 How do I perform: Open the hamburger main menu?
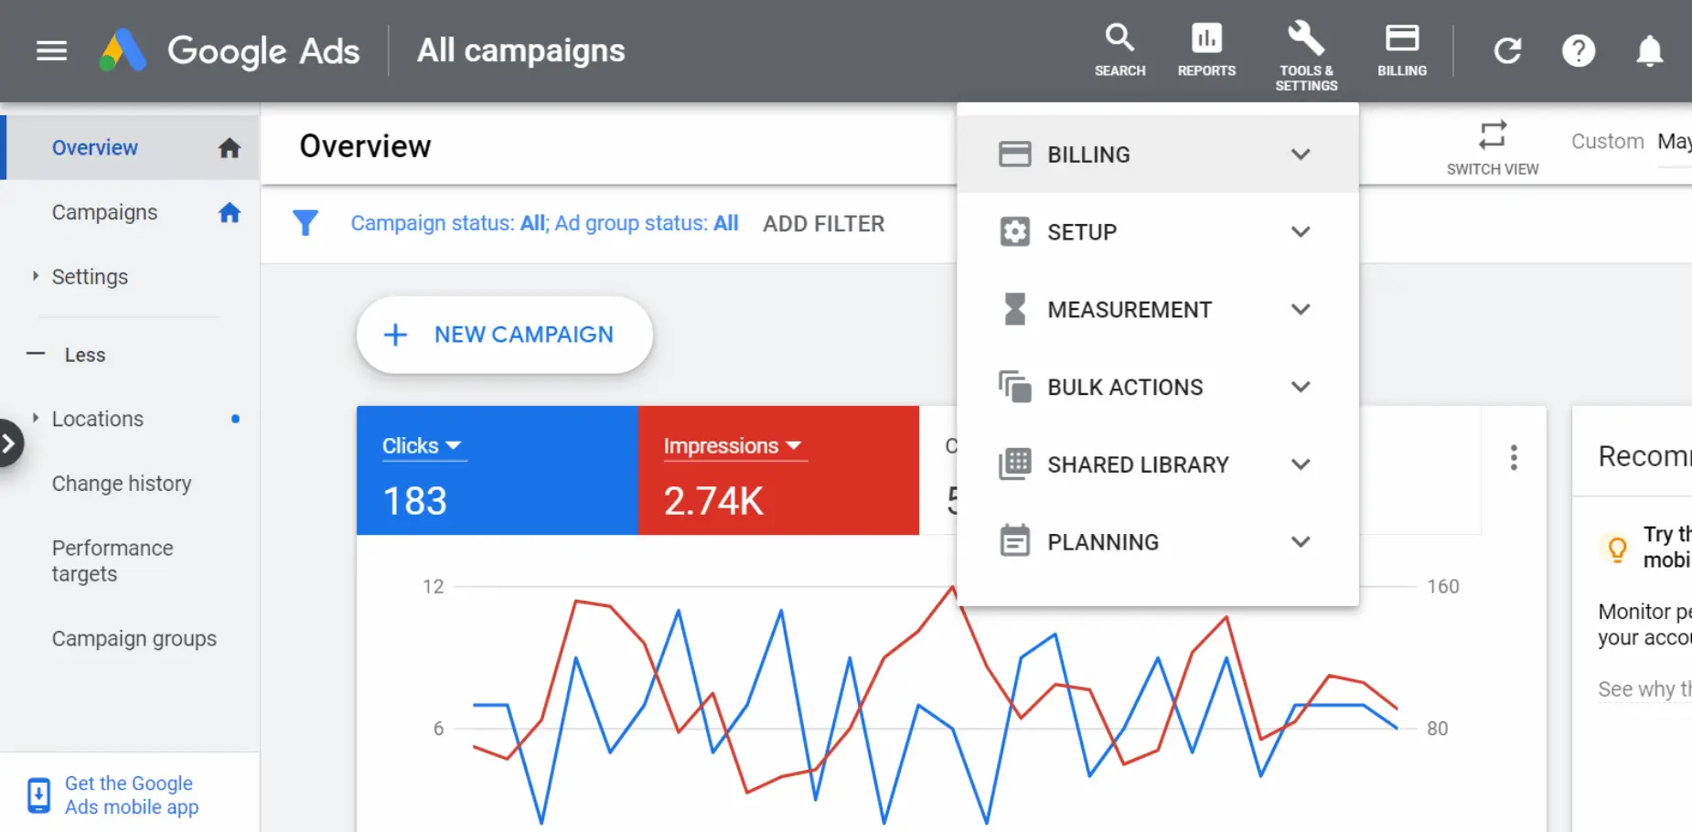[x=51, y=50]
